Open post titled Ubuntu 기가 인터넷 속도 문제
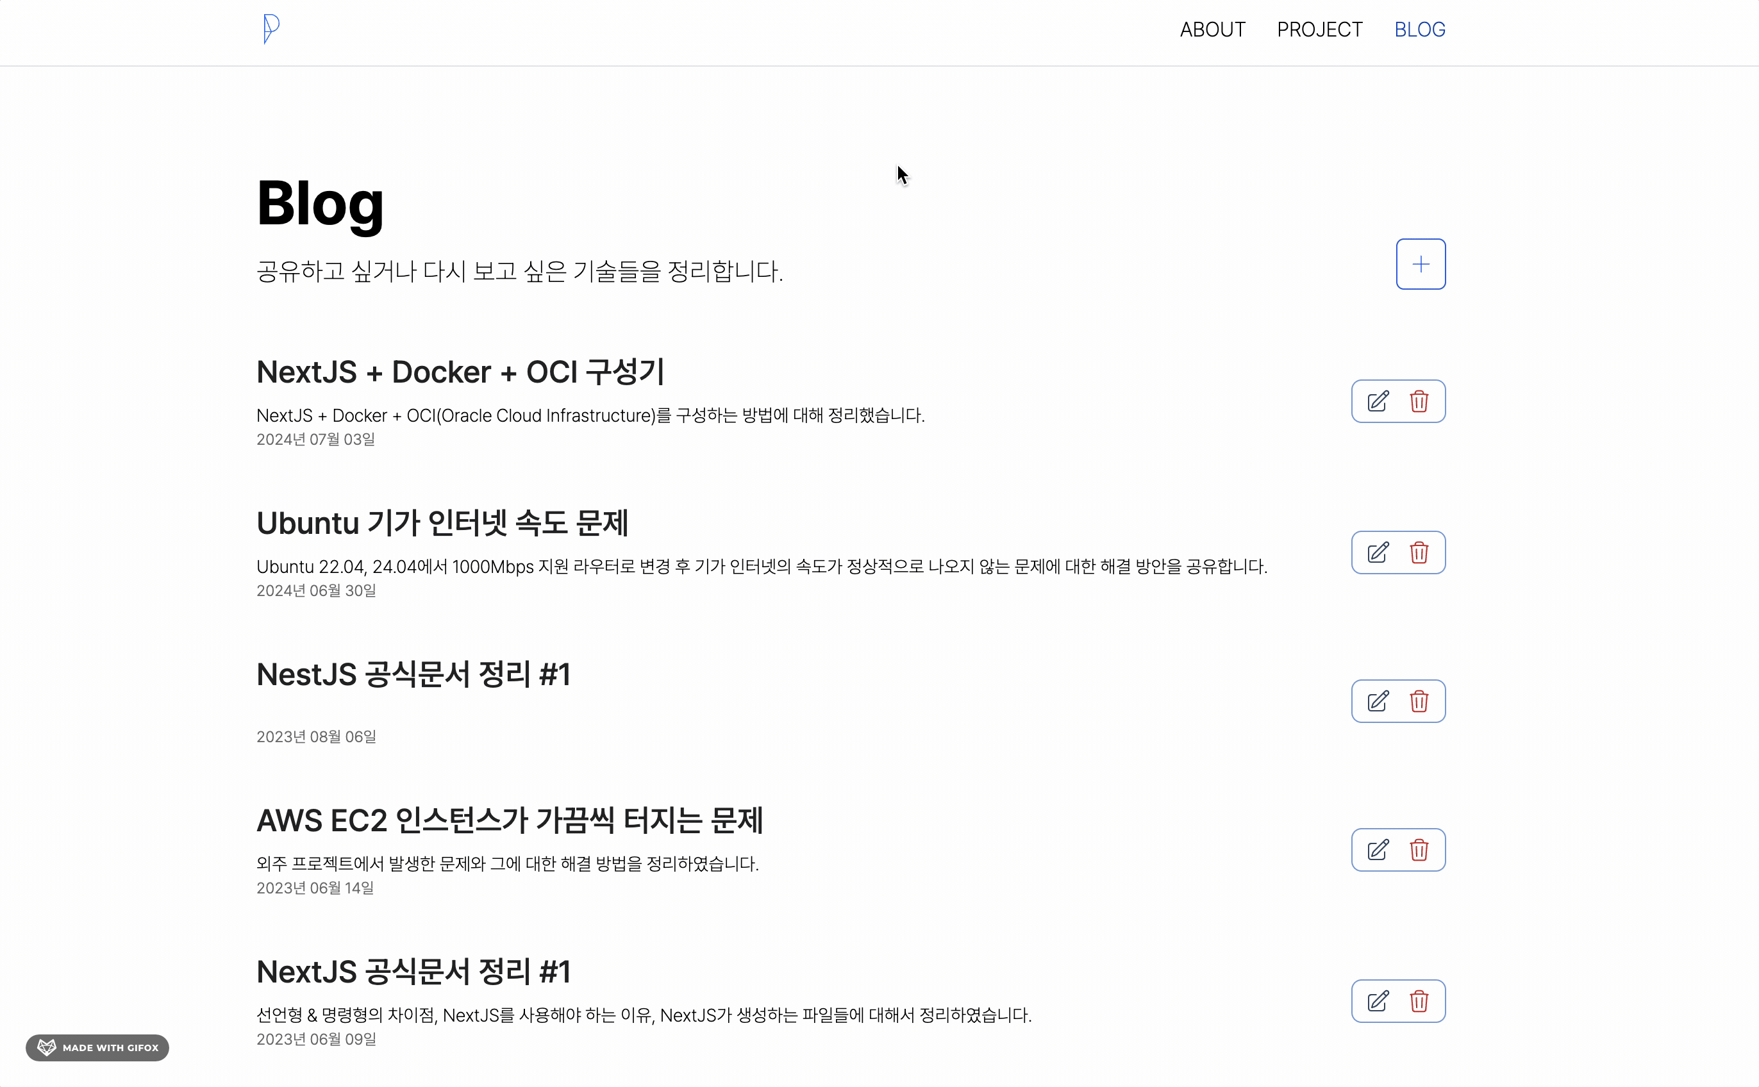 coord(442,522)
